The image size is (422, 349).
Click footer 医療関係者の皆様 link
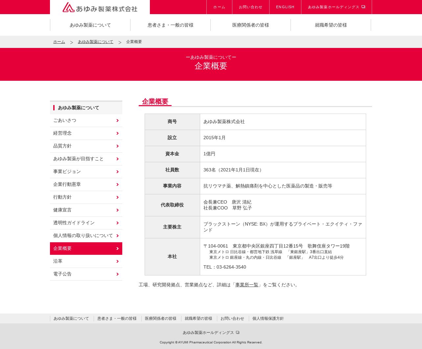161,318
